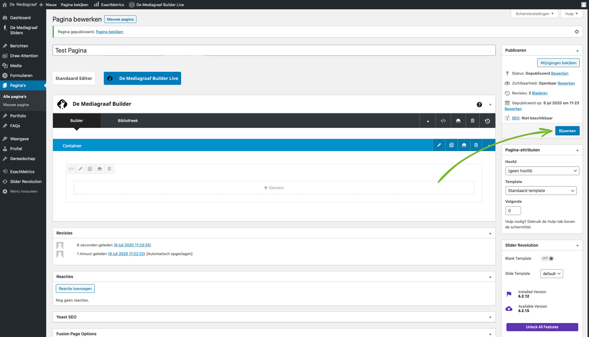Open the builder help question mark icon
Image resolution: width=589 pixels, height=337 pixels.
[x=479, y=104]
